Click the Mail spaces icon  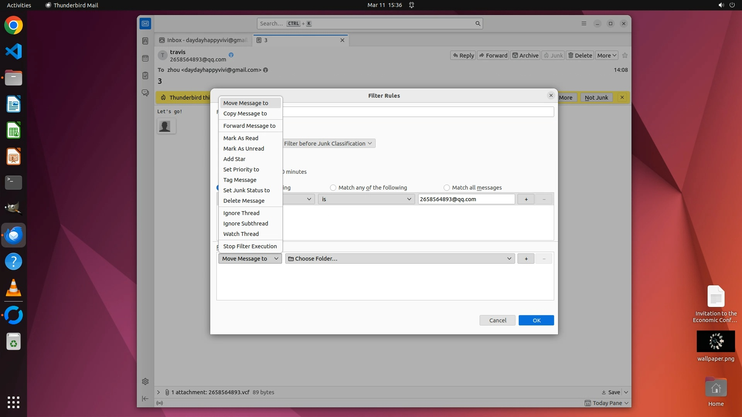tap(145, 24)
